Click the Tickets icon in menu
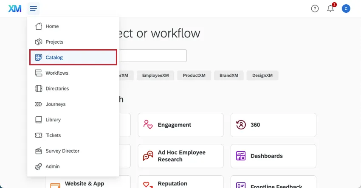The width and height of the screenshot is (361, 188). (39, 135)
